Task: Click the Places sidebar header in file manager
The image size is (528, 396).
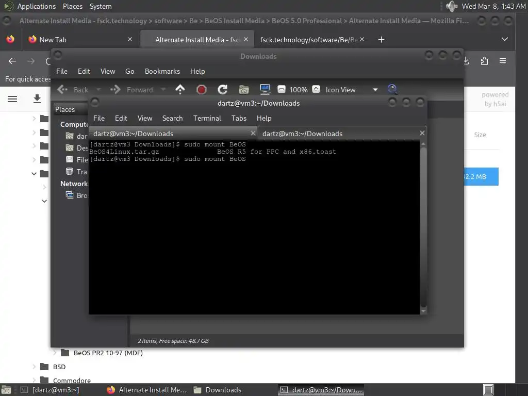Action: coord(65,109)
